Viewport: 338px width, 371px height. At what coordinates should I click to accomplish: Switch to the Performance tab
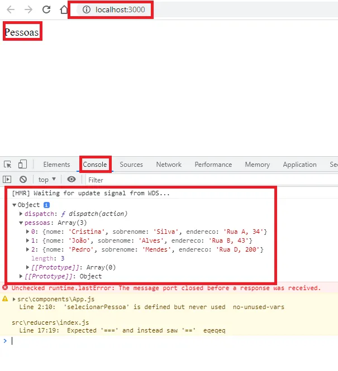pyautogui.click(x=213, y=165)
